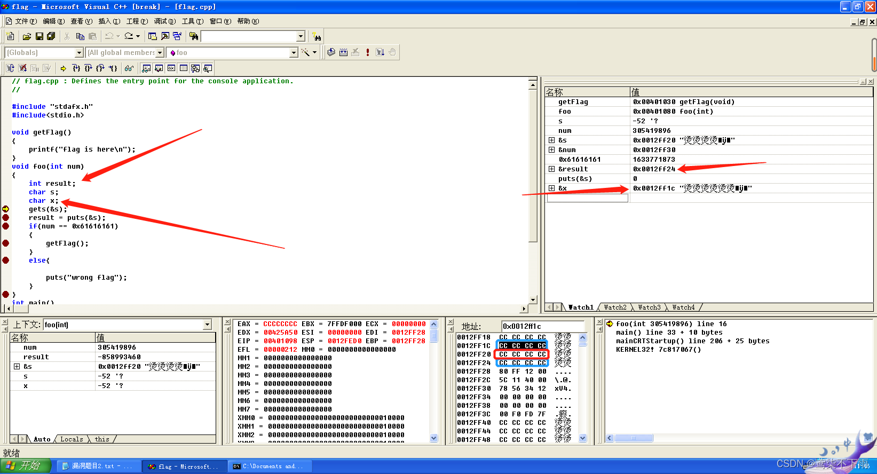Image resolution: width=877 pixels, height=474 pixels.
Task: Open the All global members dropdown
Action: 160,52
